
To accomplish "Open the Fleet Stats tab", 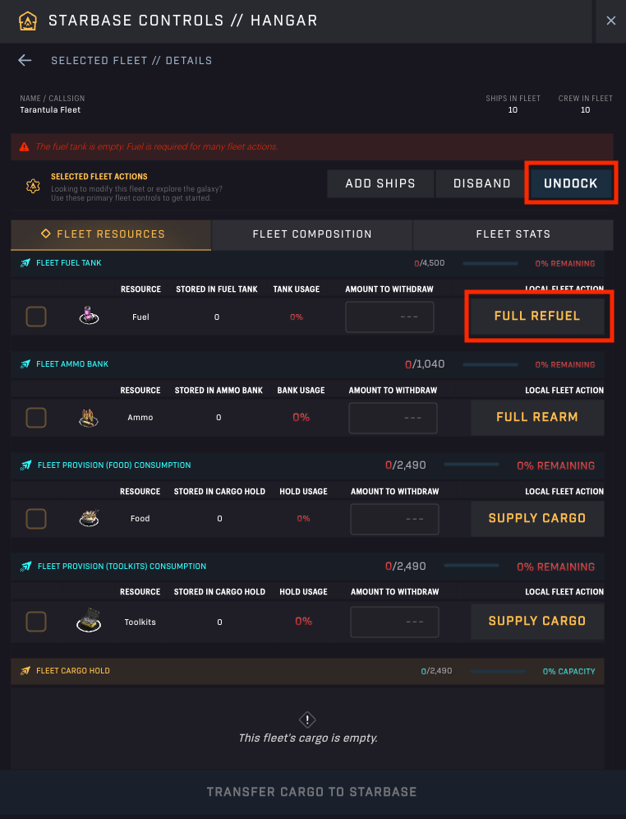I will [513, 234].
